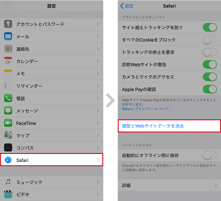Open Safariとプライバシーについて link
This screenshot has width=221, height=201.
tap(147, 109)
